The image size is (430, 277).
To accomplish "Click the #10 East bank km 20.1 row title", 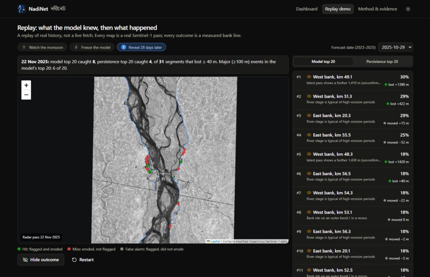I will 331,251.
